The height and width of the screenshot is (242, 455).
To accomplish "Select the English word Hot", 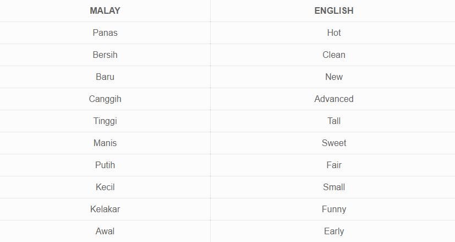I will (x=333, y=33).
